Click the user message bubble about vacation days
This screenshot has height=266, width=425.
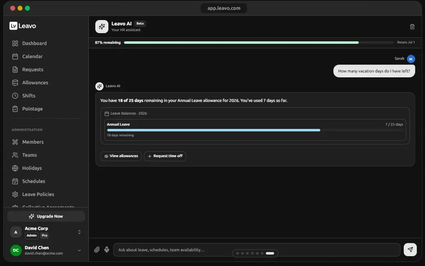(374, 71)
